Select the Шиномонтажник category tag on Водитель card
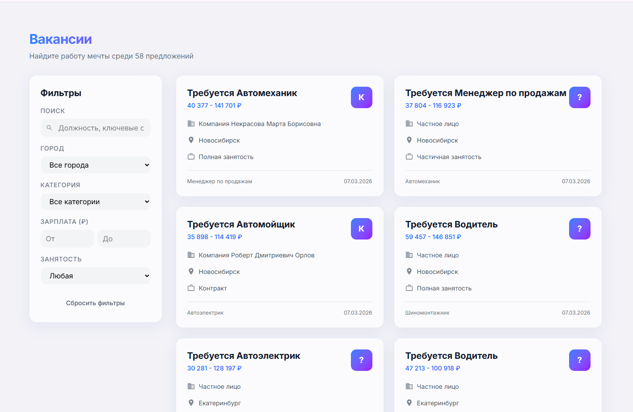Viewport: 633px width, 412px height. 427,313
